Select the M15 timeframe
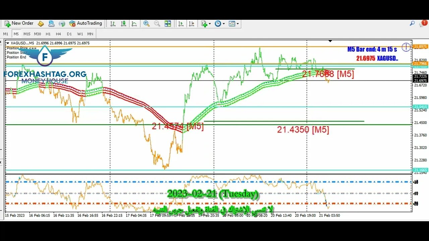 pos(27,34)
